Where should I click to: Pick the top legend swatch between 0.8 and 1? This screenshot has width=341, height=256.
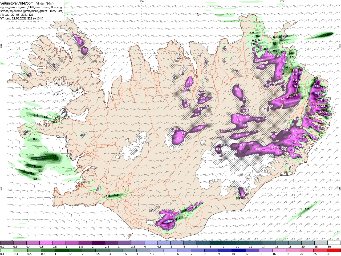coord(59,243)
